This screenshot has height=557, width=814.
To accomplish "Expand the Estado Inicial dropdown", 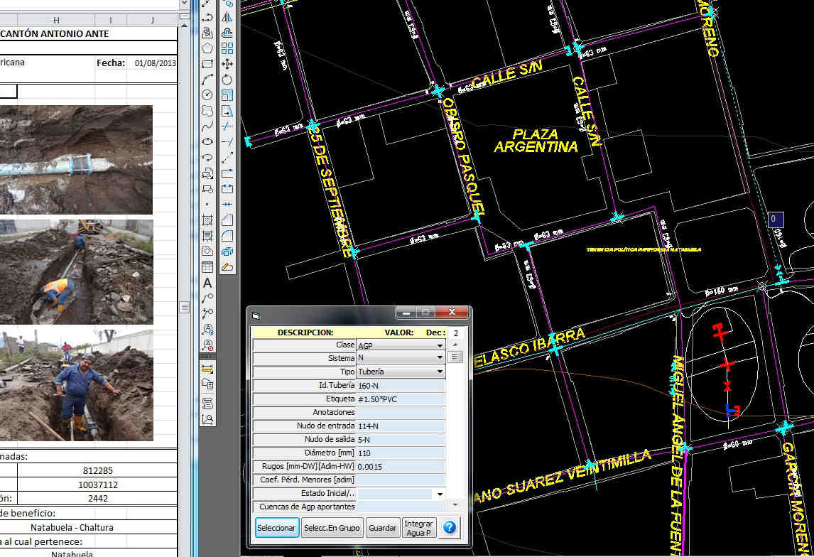I will 440,493.
